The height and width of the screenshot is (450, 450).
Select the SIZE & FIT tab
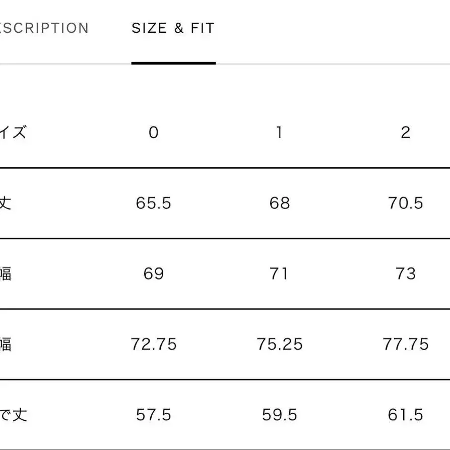coord(173,28)
